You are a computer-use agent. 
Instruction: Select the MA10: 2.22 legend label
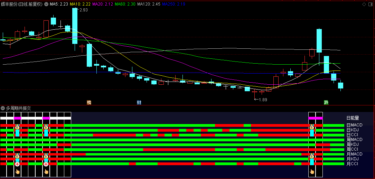tap(80, 4)
